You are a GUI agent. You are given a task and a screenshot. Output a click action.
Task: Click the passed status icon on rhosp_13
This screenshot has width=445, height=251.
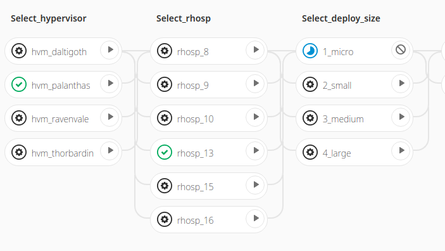click(x=165, y=152)
